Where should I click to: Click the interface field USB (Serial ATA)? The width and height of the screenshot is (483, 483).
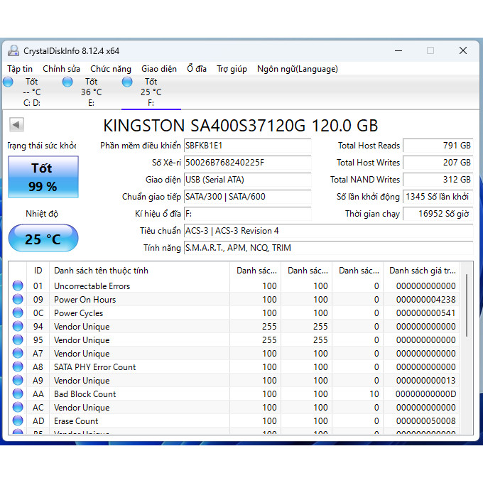click(248, 180)
